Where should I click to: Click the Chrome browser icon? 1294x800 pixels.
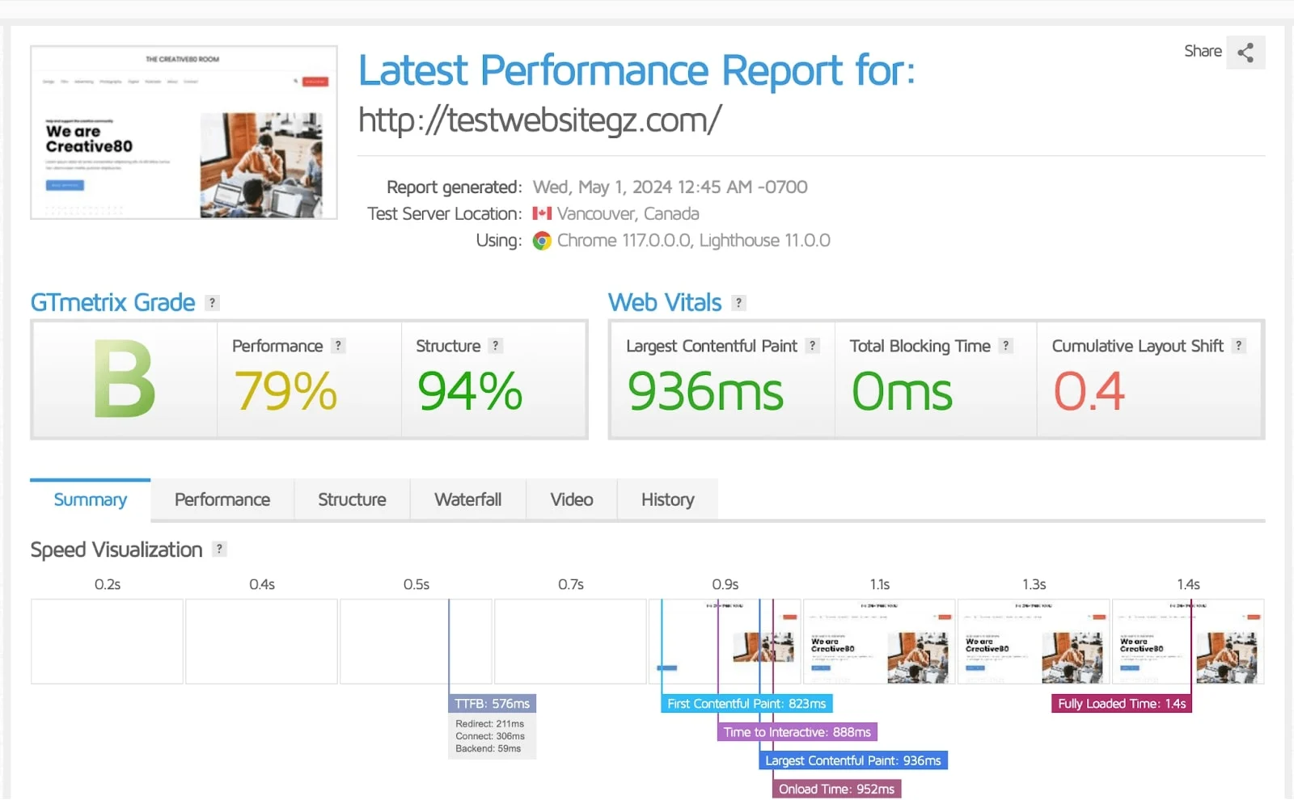click(543, 240)
